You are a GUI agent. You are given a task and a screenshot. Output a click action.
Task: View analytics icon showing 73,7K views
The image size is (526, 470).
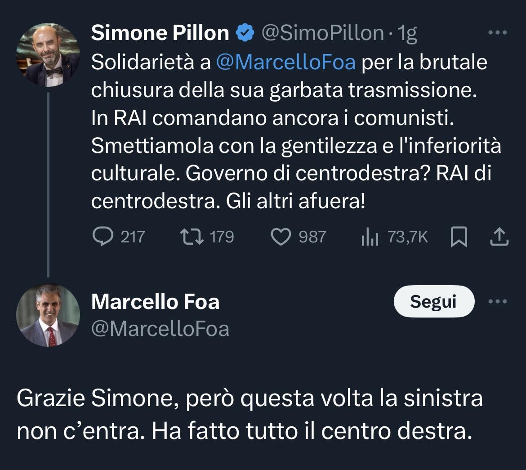[370, 237]
